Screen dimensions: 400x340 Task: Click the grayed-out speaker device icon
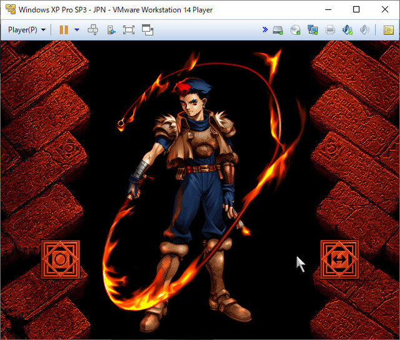(x=364, y=30)
